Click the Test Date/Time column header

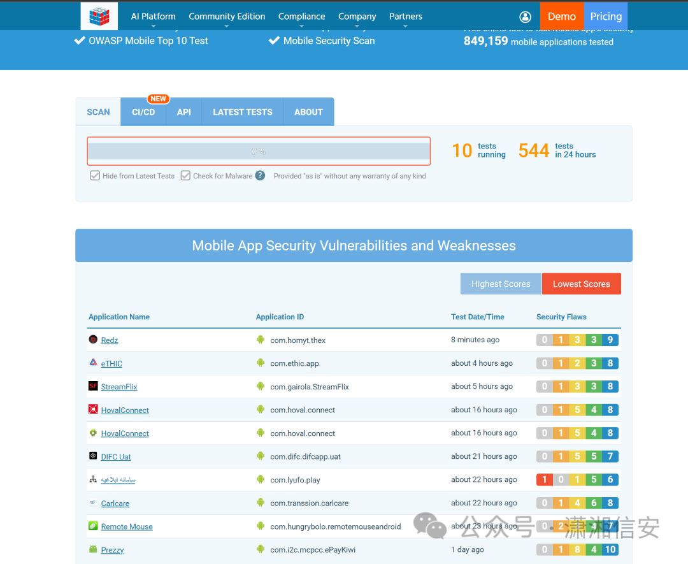click(x=477, y=317)
